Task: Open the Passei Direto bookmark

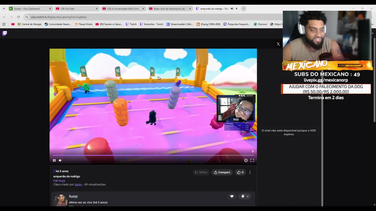Action: click(x=84, y=24)
